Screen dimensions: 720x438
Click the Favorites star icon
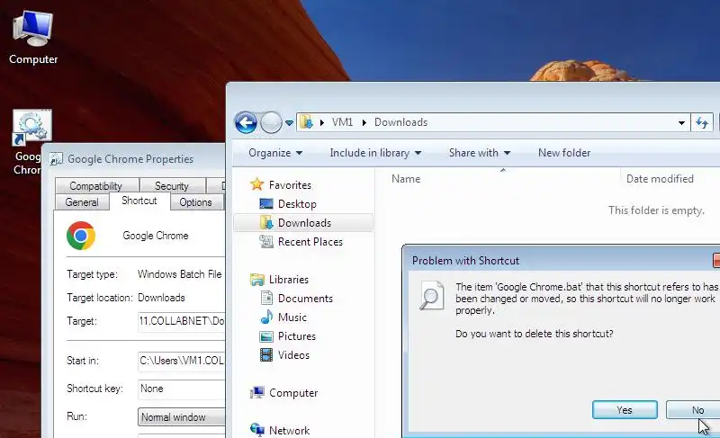(x=256, y=184)
